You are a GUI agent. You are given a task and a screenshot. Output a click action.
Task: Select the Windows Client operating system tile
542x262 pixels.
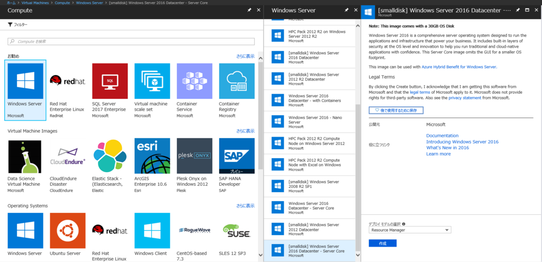[152, 236]
